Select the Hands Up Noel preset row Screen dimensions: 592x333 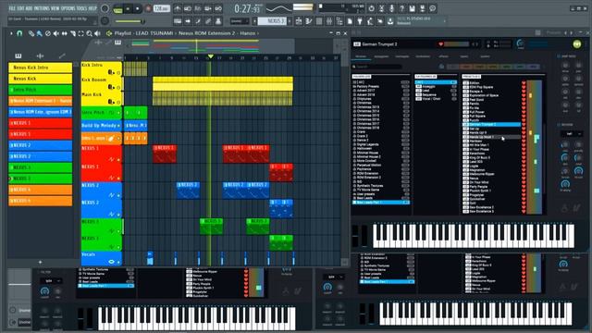coord(492,137)
